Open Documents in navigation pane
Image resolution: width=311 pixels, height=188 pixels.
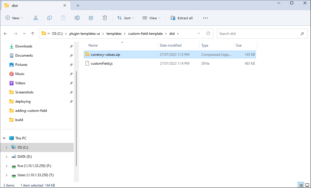[x=24, y=55]
